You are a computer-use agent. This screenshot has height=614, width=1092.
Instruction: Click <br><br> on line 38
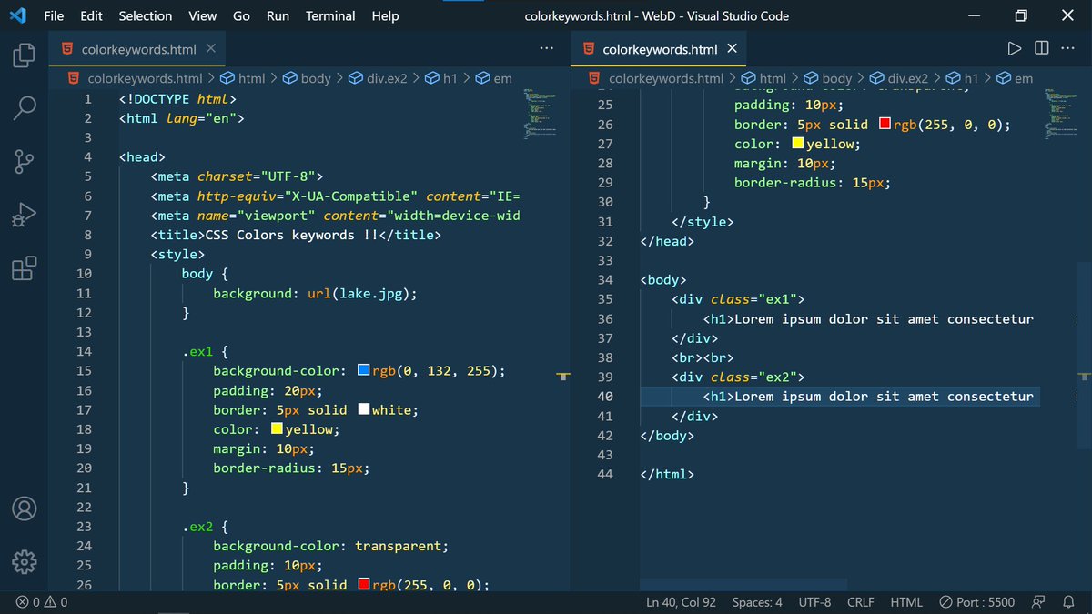point(703,357)
